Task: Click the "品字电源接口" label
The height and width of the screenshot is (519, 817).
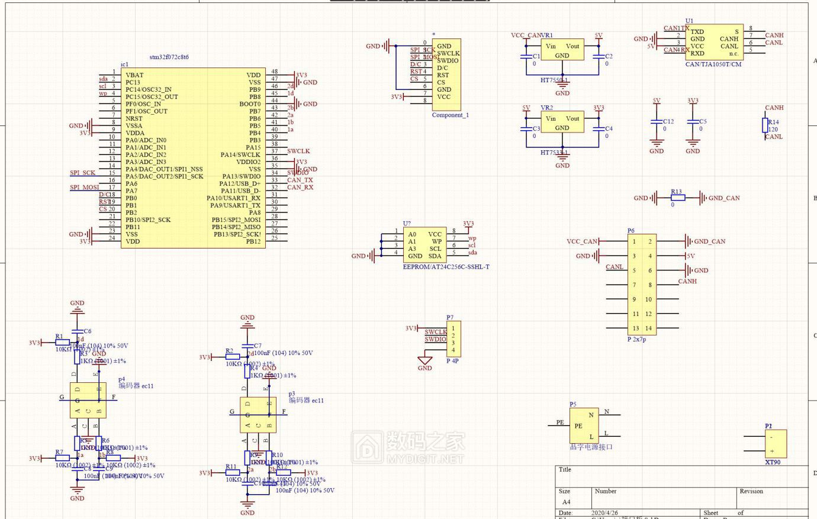Action: 591,447
